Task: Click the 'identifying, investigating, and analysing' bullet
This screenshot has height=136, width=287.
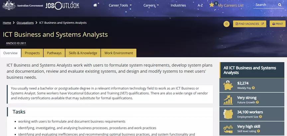Action: point(87,128)
